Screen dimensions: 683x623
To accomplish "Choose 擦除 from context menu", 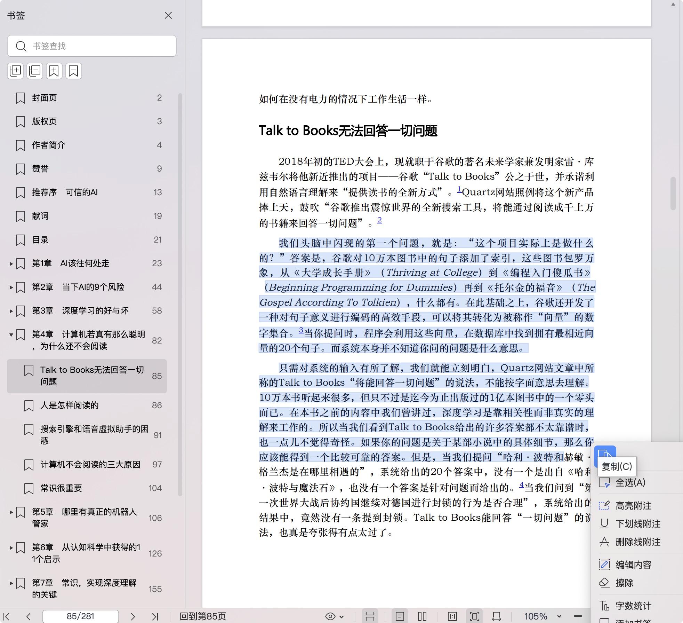I will [x=624, y=583].
